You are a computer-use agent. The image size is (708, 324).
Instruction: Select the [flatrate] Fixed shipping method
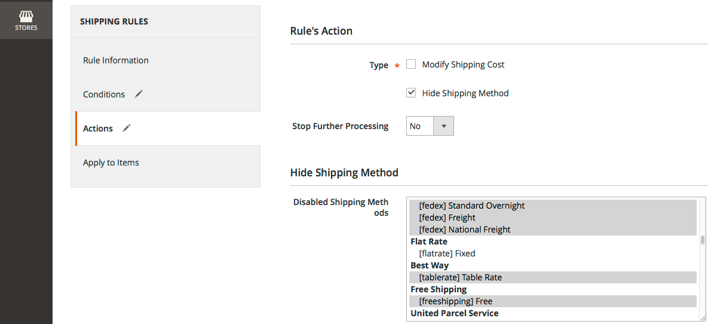pyautogui.click(x=447, y=253)
